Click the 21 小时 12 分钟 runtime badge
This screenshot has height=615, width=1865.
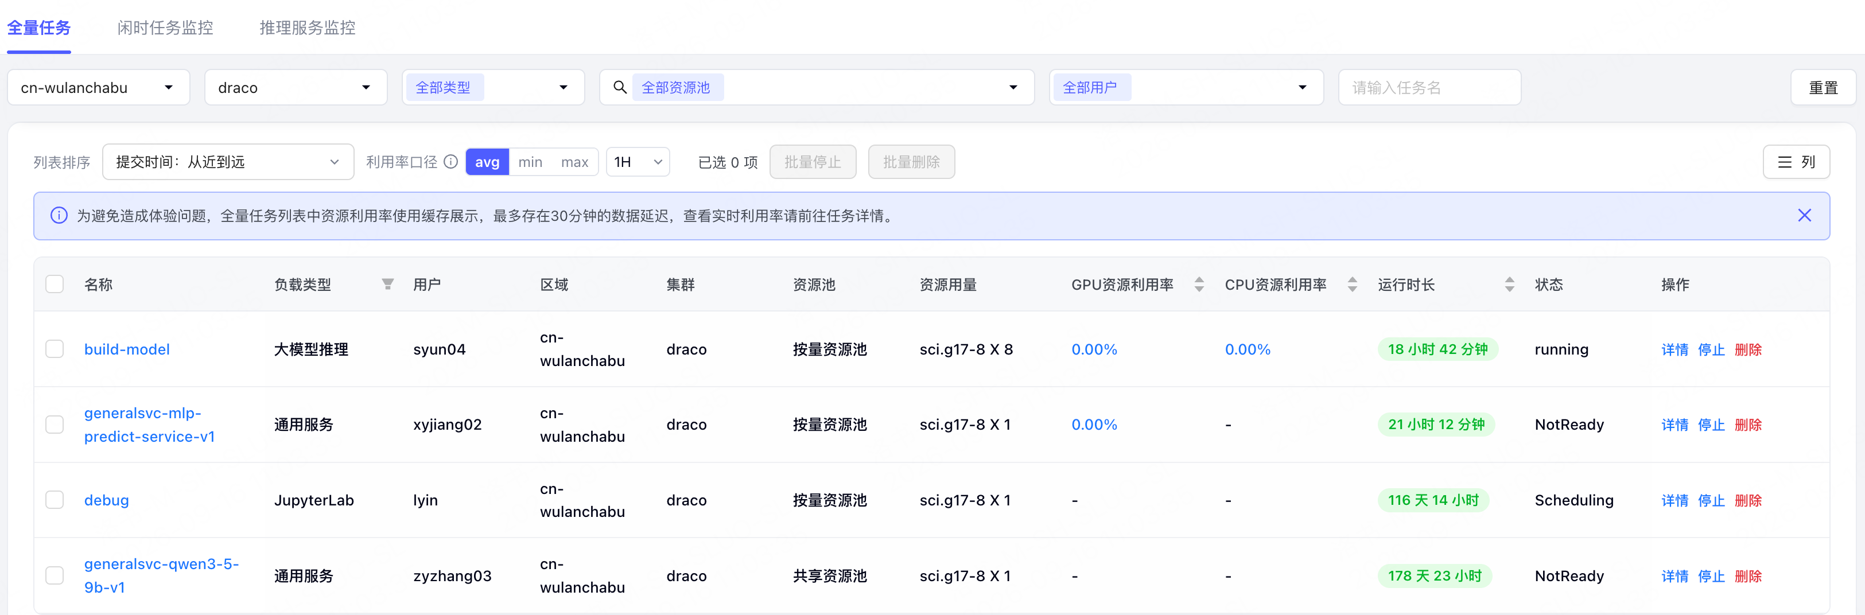pyautogui.click(x=1436, y=424)
